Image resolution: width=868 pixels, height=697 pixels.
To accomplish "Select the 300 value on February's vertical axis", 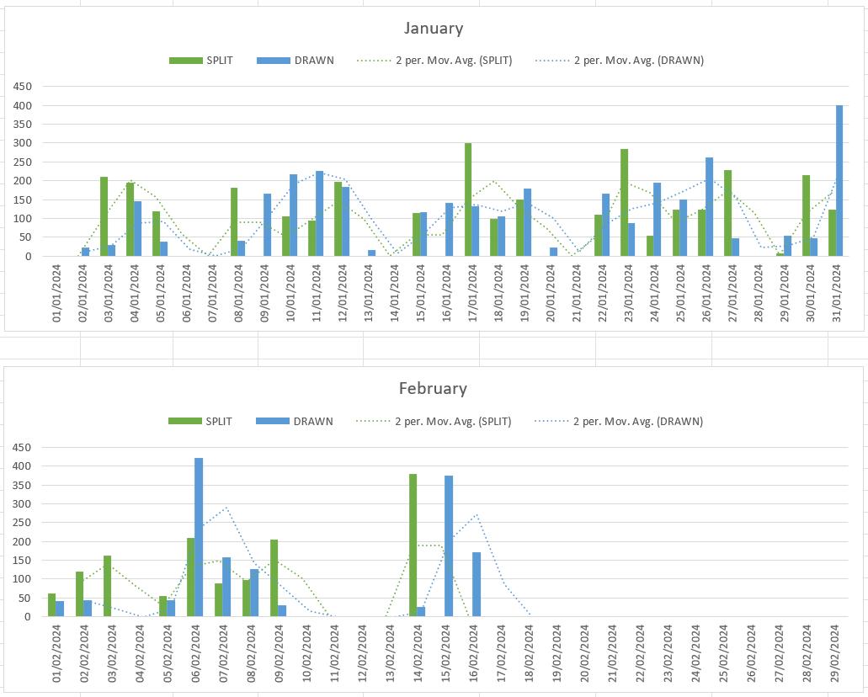I will tap(23, 504).
